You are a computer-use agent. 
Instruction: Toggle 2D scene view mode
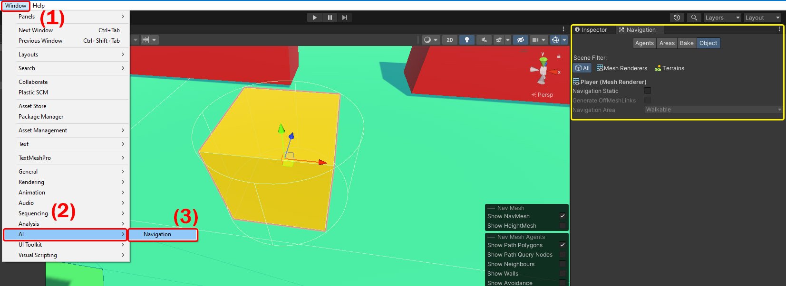[449, 40]
